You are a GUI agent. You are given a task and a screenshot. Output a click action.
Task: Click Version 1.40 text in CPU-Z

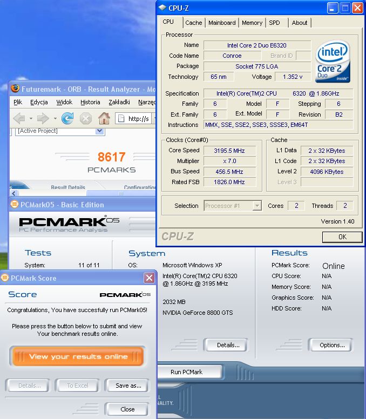point(337,221)
